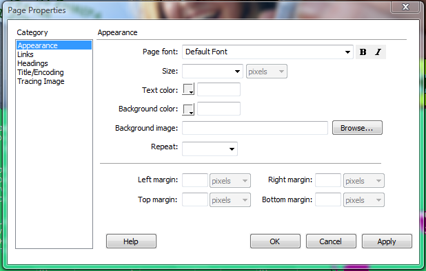
Task: Open the Bottom margin units dropdown
Action: pyautogui.click(x=363, y=200)
